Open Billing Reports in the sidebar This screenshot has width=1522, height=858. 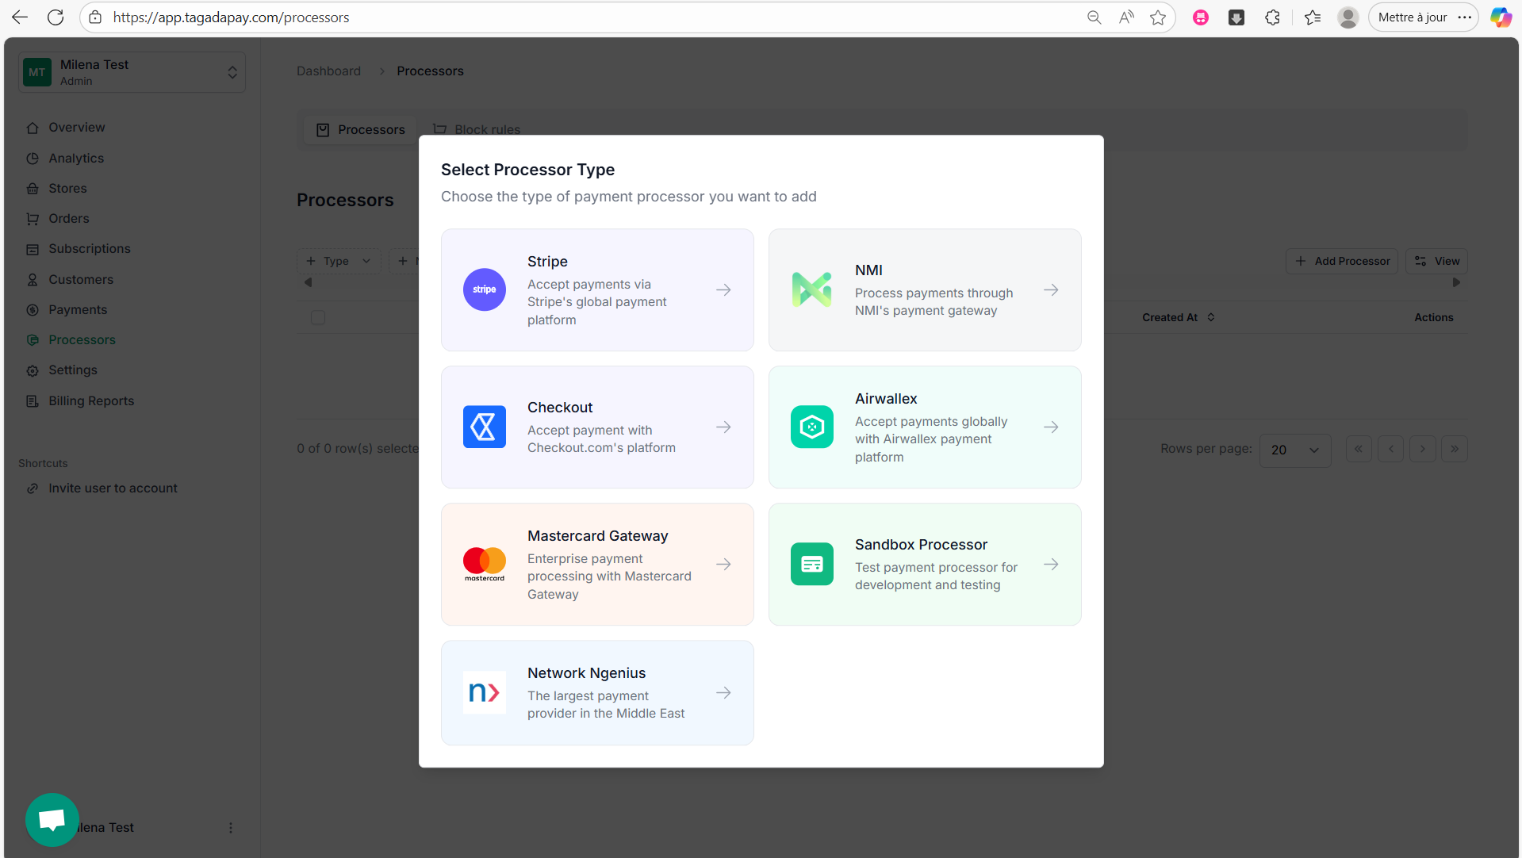[x=91, y=400]
